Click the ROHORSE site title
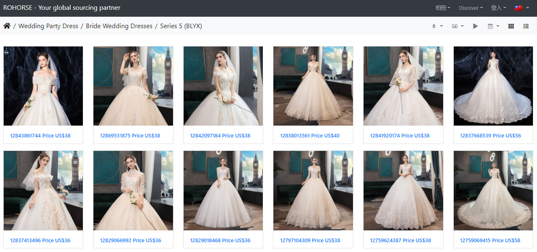This screenshot has width=537, height=252. [x=62, y=8]
